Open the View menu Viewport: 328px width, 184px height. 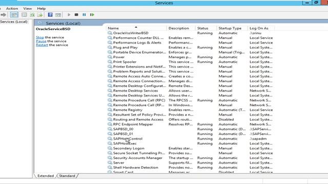point(27,9)
